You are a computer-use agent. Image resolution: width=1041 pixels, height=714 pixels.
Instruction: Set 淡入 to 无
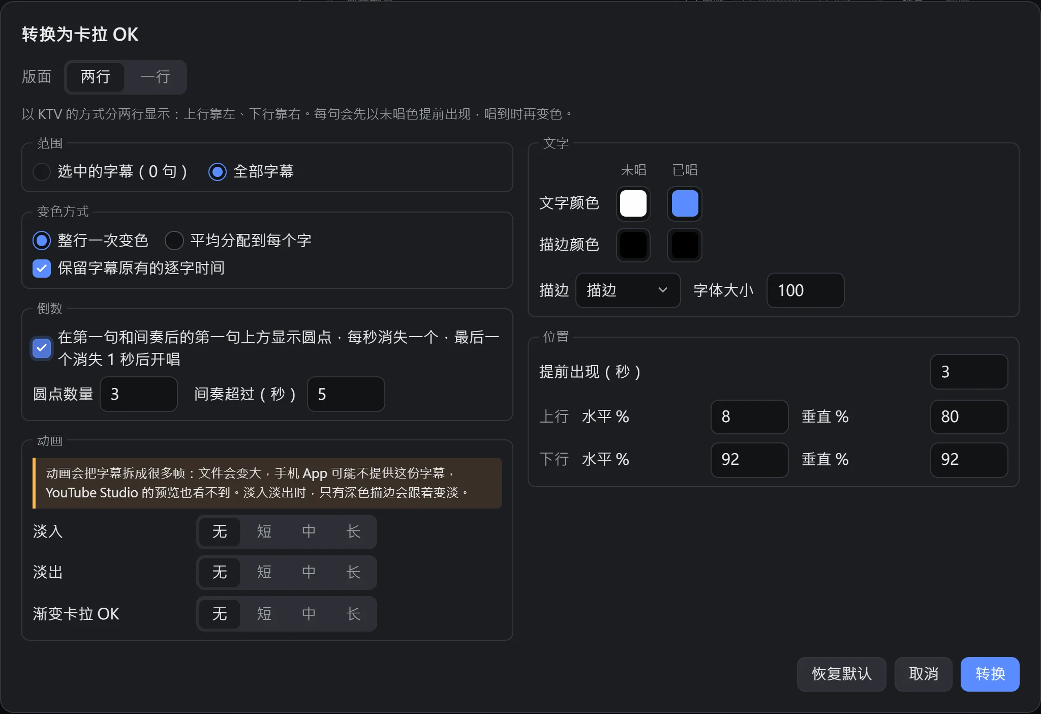tap(220, 531)
